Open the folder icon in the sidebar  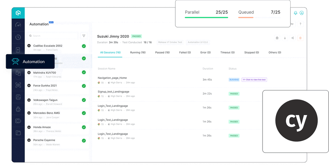(x=18, y=133)
